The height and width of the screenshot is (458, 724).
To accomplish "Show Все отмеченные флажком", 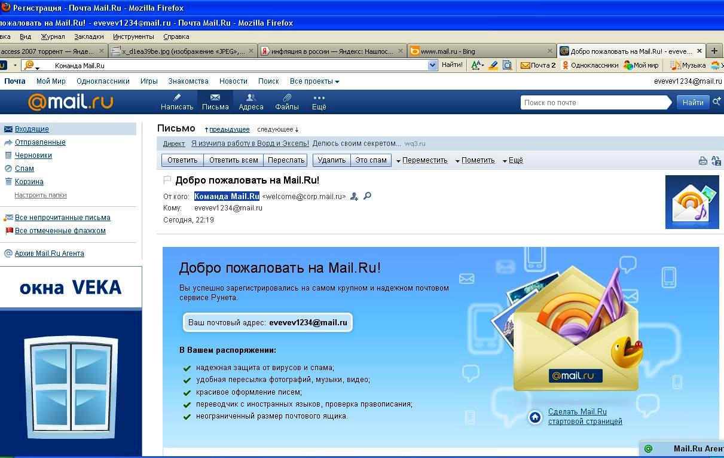I will pyautogui.click(x=60, y=231).
